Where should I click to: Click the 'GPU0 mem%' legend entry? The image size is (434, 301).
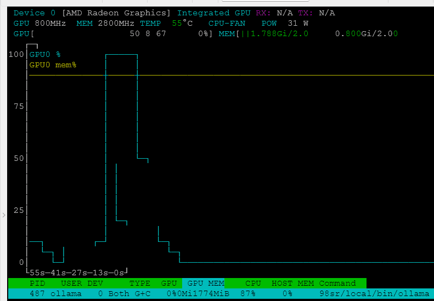tap(53, 65)
